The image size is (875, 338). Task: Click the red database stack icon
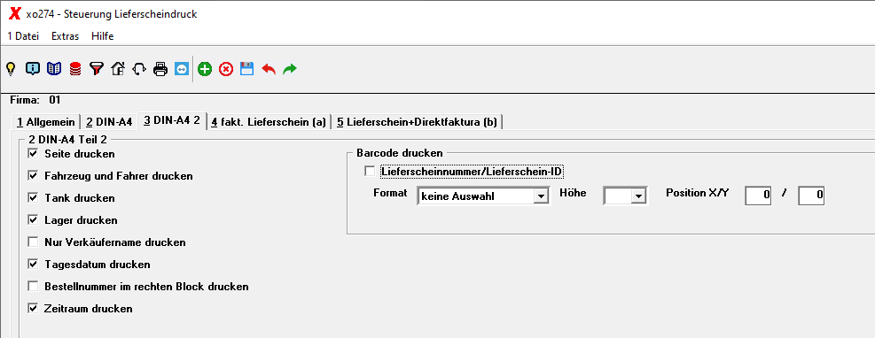[x=75, y=69]
